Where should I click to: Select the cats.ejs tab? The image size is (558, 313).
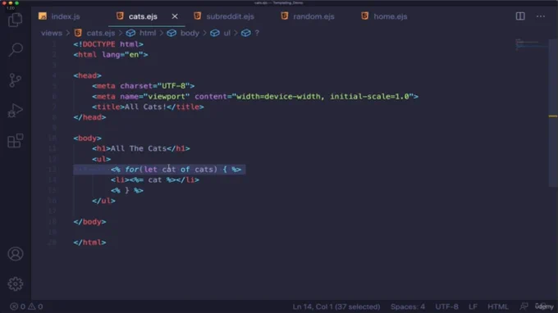pyautogui.click(x=143, y=16)
